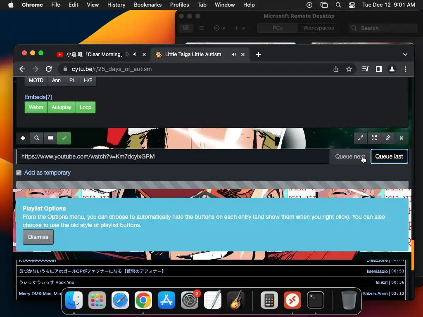Open the History menu
This screenshot has width=423, height=317.
pos(116,5)
